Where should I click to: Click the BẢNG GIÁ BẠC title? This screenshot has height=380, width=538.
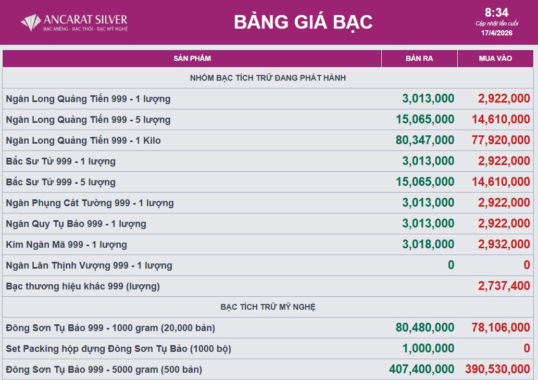(x=303, y=22)
